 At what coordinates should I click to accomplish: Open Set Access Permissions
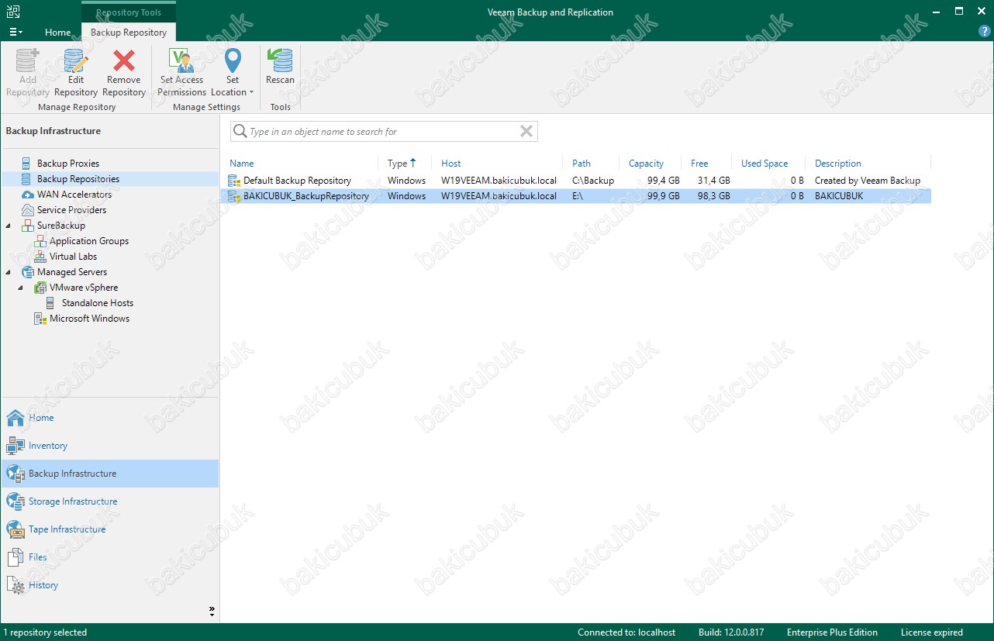[181, 73]
